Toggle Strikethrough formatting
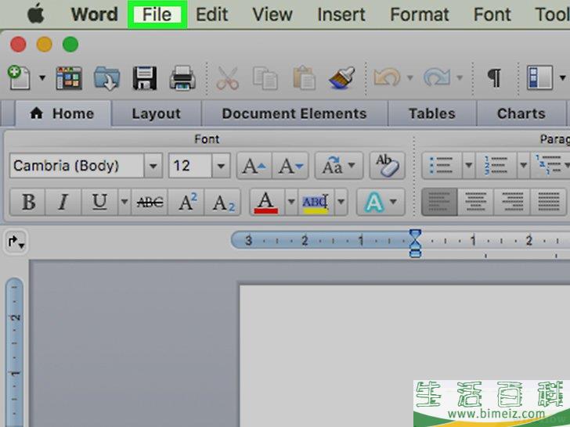Viewport: 570px width, 427px height. (150, 202)
